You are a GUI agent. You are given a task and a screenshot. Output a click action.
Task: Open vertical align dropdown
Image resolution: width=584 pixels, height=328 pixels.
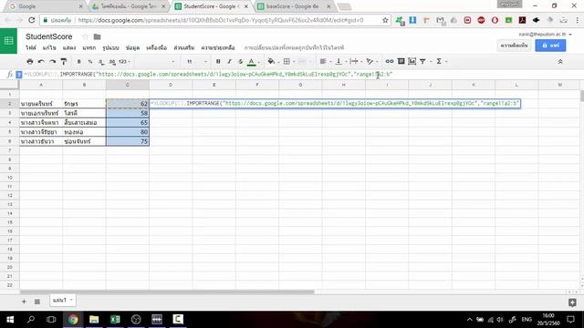point(340,61)
